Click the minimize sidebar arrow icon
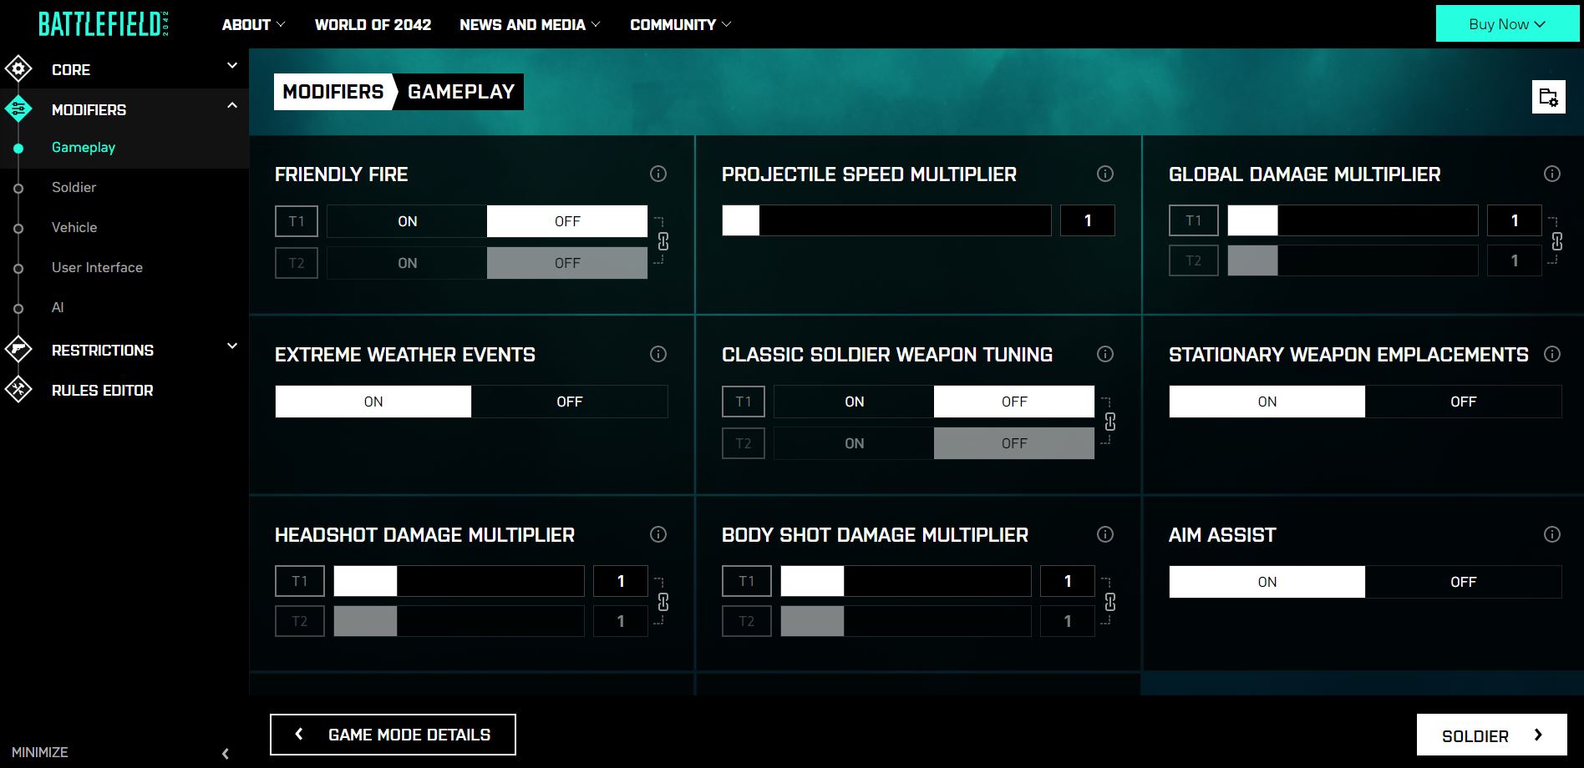 tap(226, 754)
